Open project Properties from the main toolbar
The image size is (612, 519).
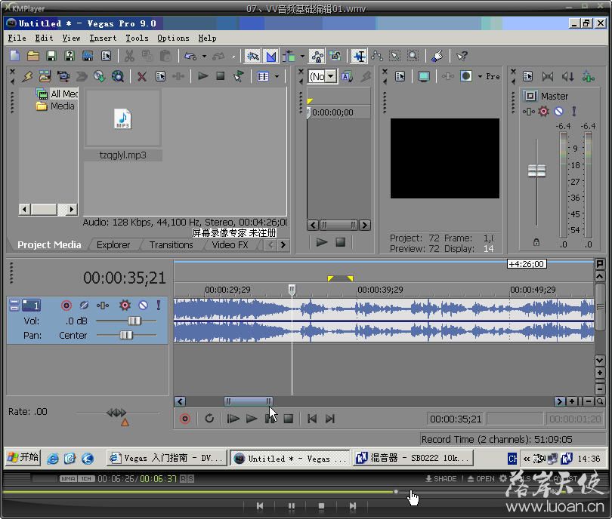[106, 56]
